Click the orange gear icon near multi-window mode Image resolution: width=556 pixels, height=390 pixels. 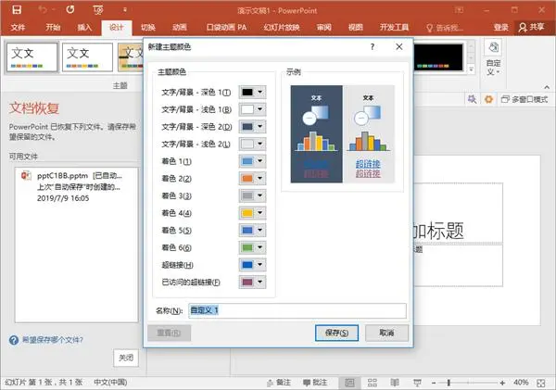488,99
